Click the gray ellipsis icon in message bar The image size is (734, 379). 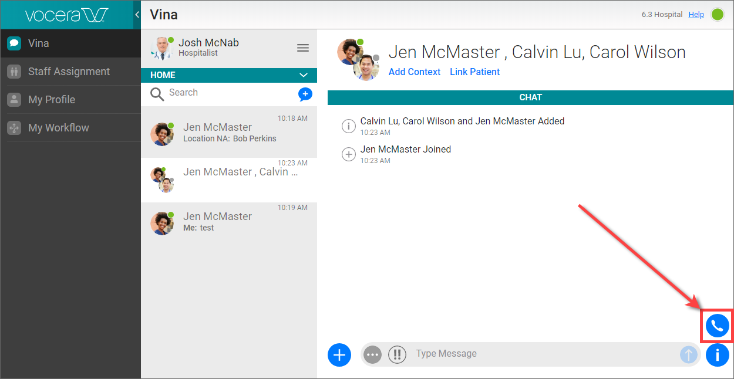tap(372, 354)
